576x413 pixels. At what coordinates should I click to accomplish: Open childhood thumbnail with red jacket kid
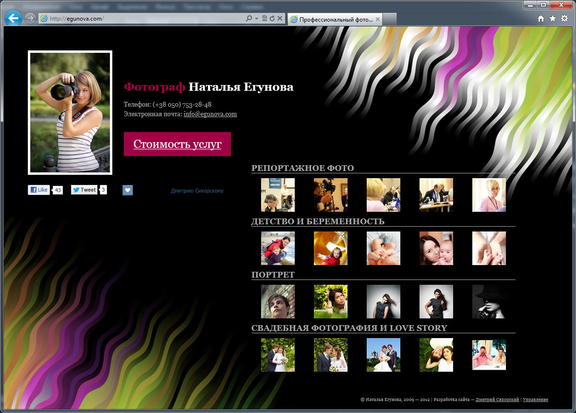click(278, 248)
